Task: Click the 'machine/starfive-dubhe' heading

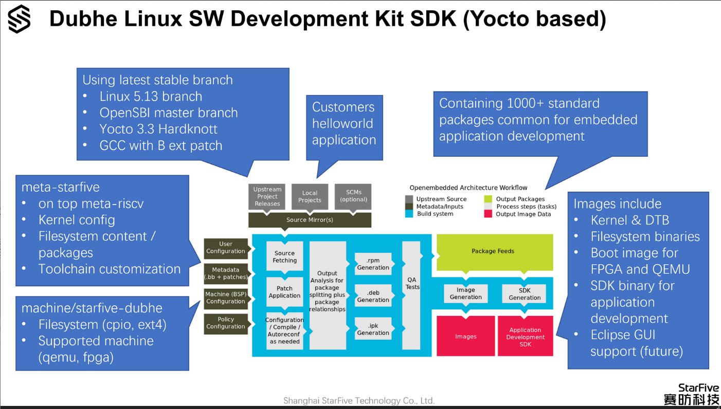Action: 92,308
